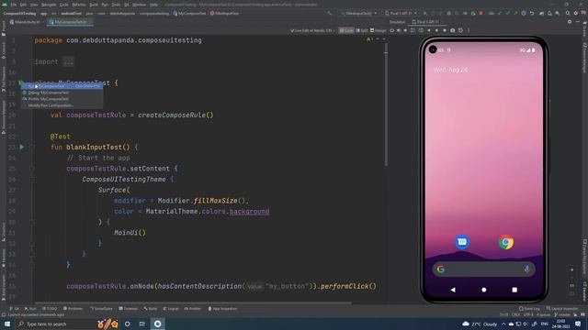Image resolution: width=588 pixels, height=330 pixels.
Task: Open the Tools menu
Action: pyautogui.click(x=117, y=5)
